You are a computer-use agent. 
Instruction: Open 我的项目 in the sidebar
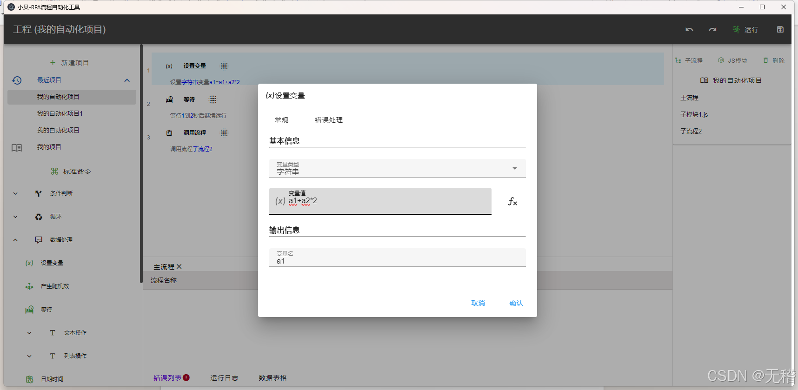tap(49, 147)
